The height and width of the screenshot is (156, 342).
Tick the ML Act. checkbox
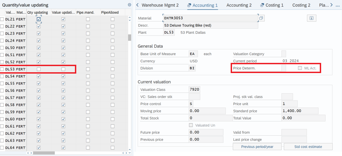point(300,68)
